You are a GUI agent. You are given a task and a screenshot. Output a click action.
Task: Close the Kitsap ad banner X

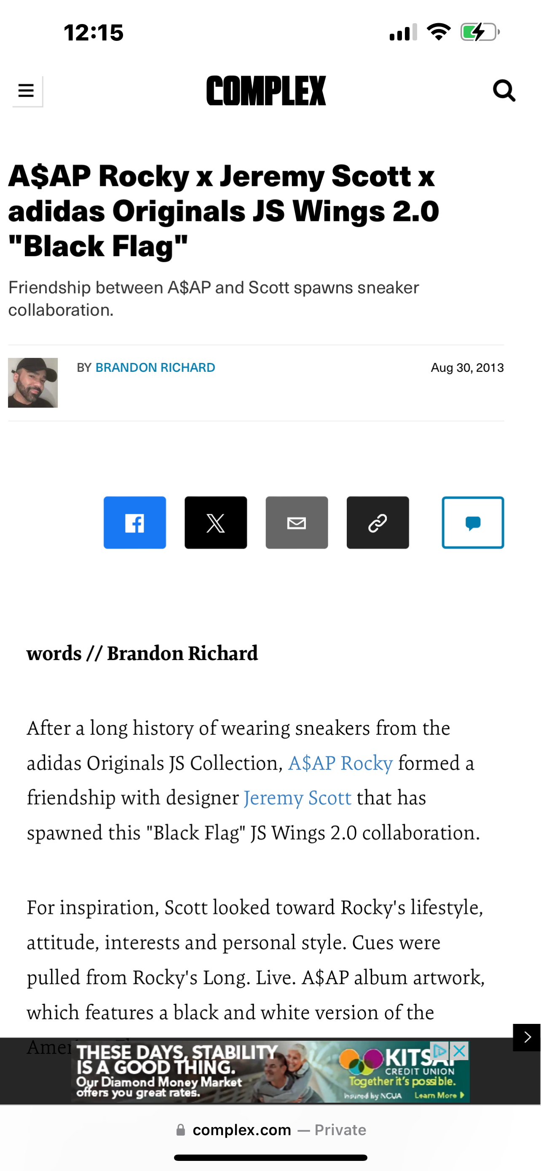point(460,1050)
